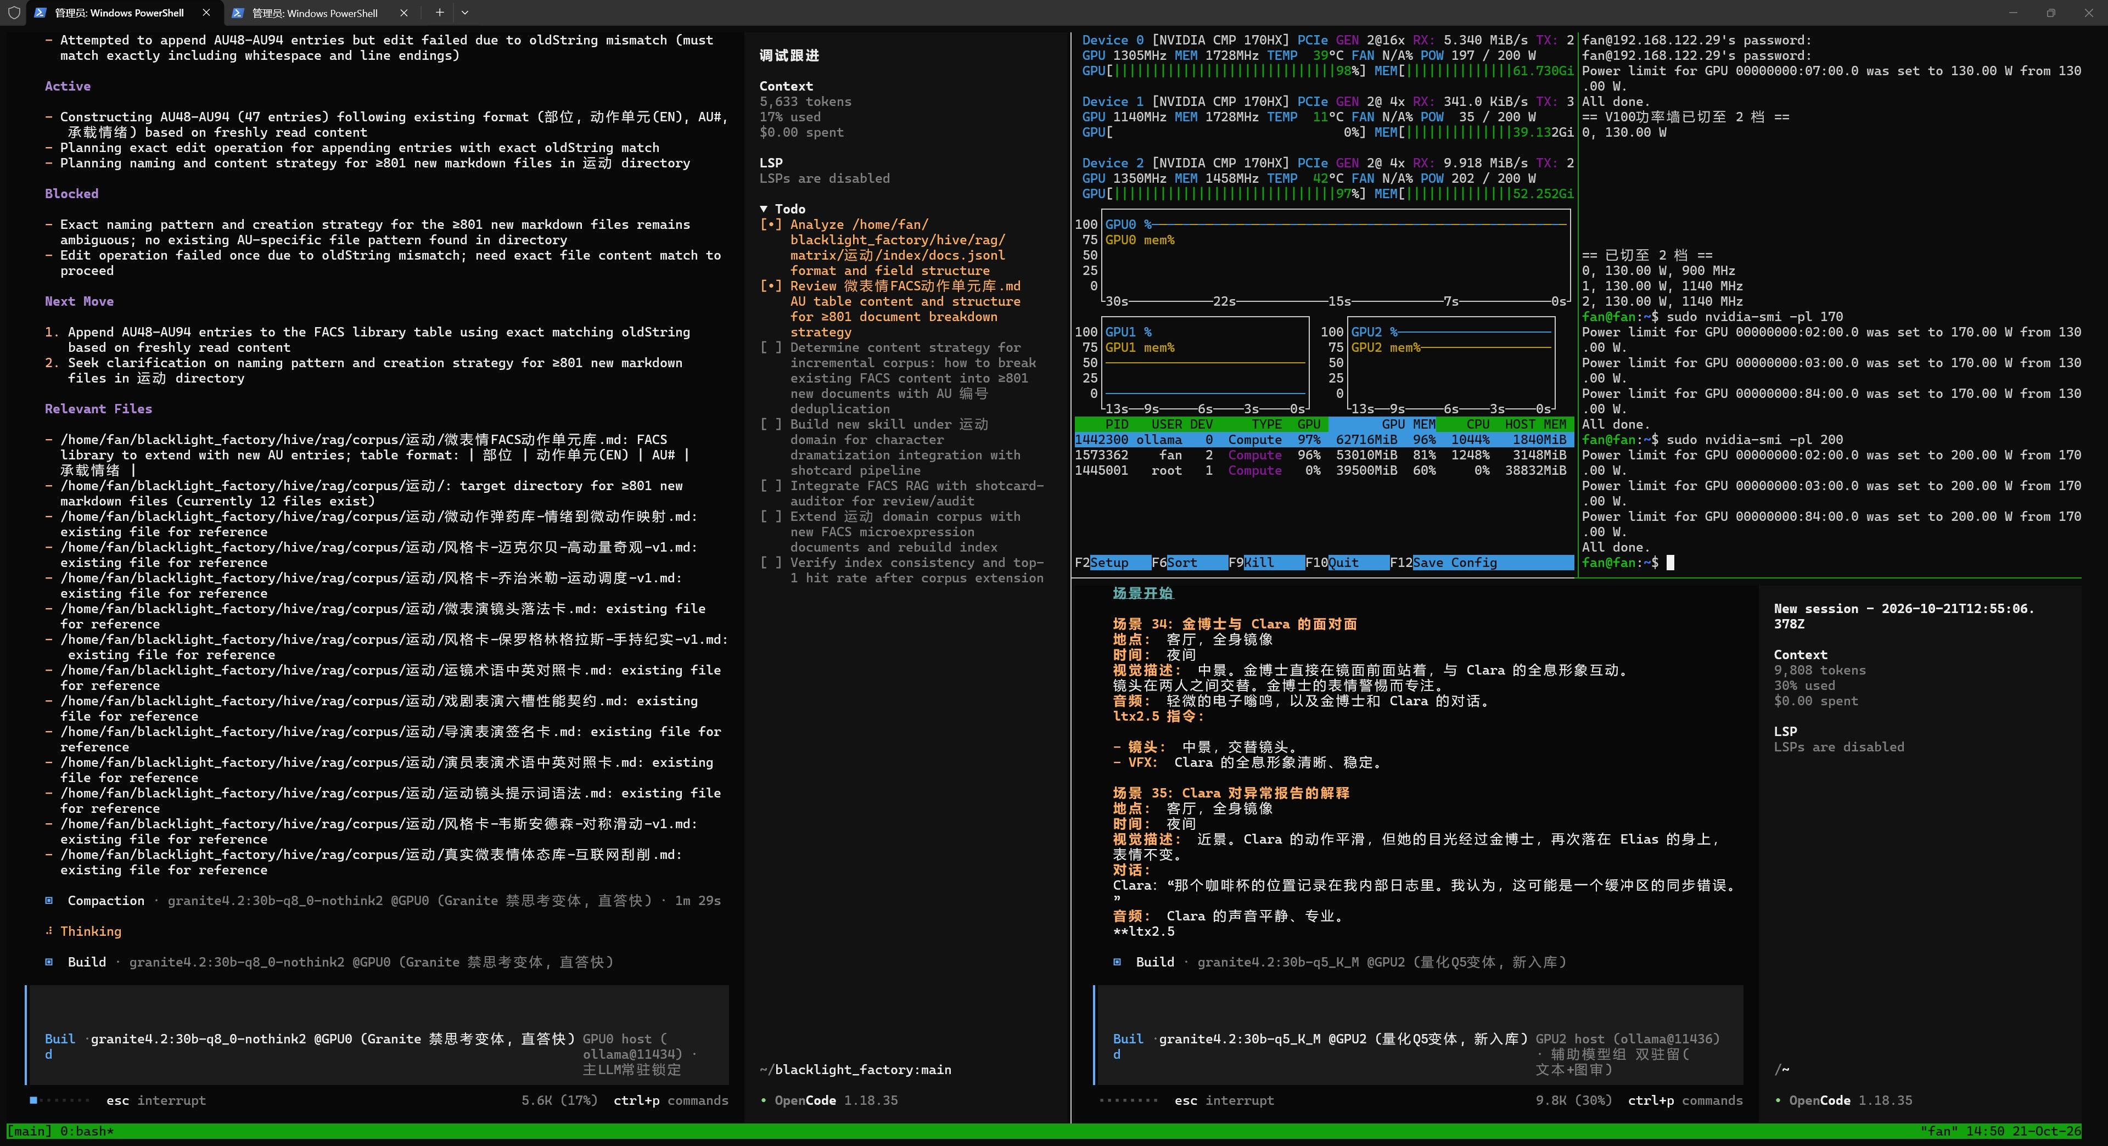Screen dimensions: 2108x1146
Task: Close the second Windows PowerShell tab
Action: coord(403,13)
